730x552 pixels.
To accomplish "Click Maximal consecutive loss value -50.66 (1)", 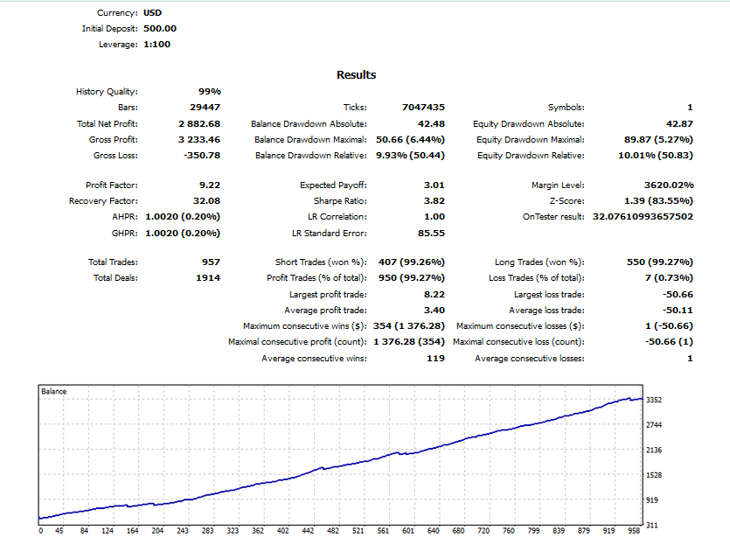I will pos(669,342).
